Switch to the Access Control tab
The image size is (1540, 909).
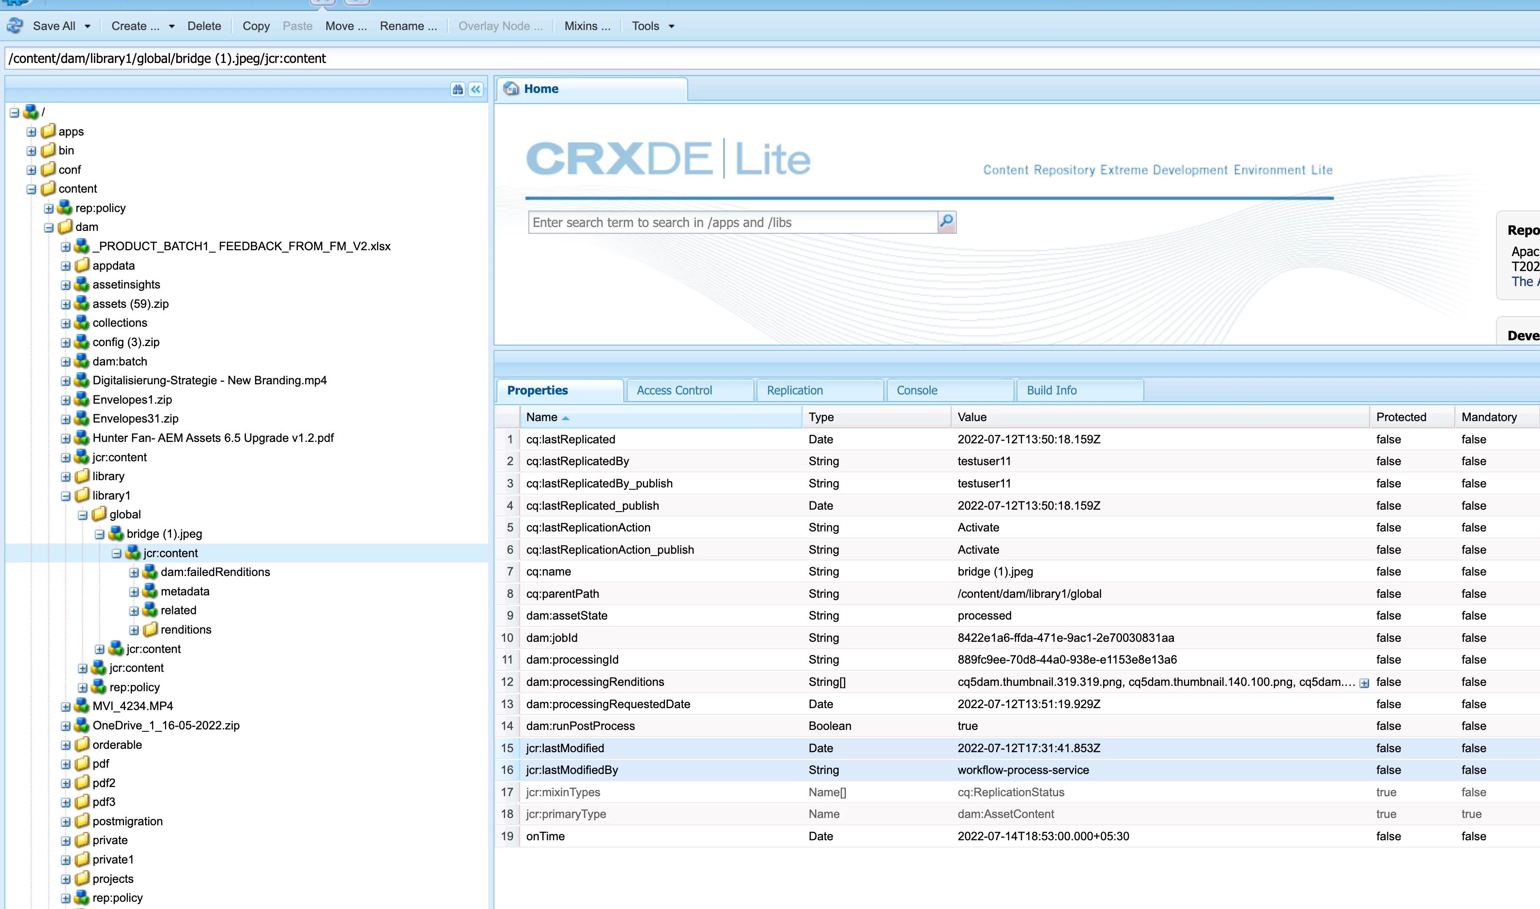click(x=674, y=390)
